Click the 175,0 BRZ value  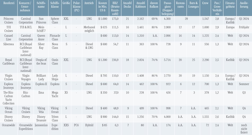[x=115, y=19]
